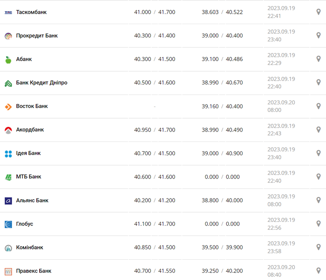Open the Глобус bank name link
Screen dimensions: 326x280
click(x=25, y=224)
